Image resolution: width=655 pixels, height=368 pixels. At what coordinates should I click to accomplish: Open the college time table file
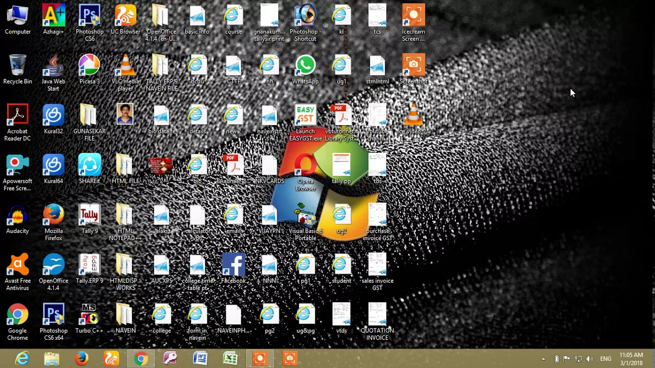[198, 273]
